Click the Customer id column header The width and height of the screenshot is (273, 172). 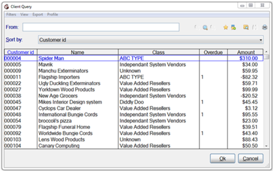click(x=20, y=52)
